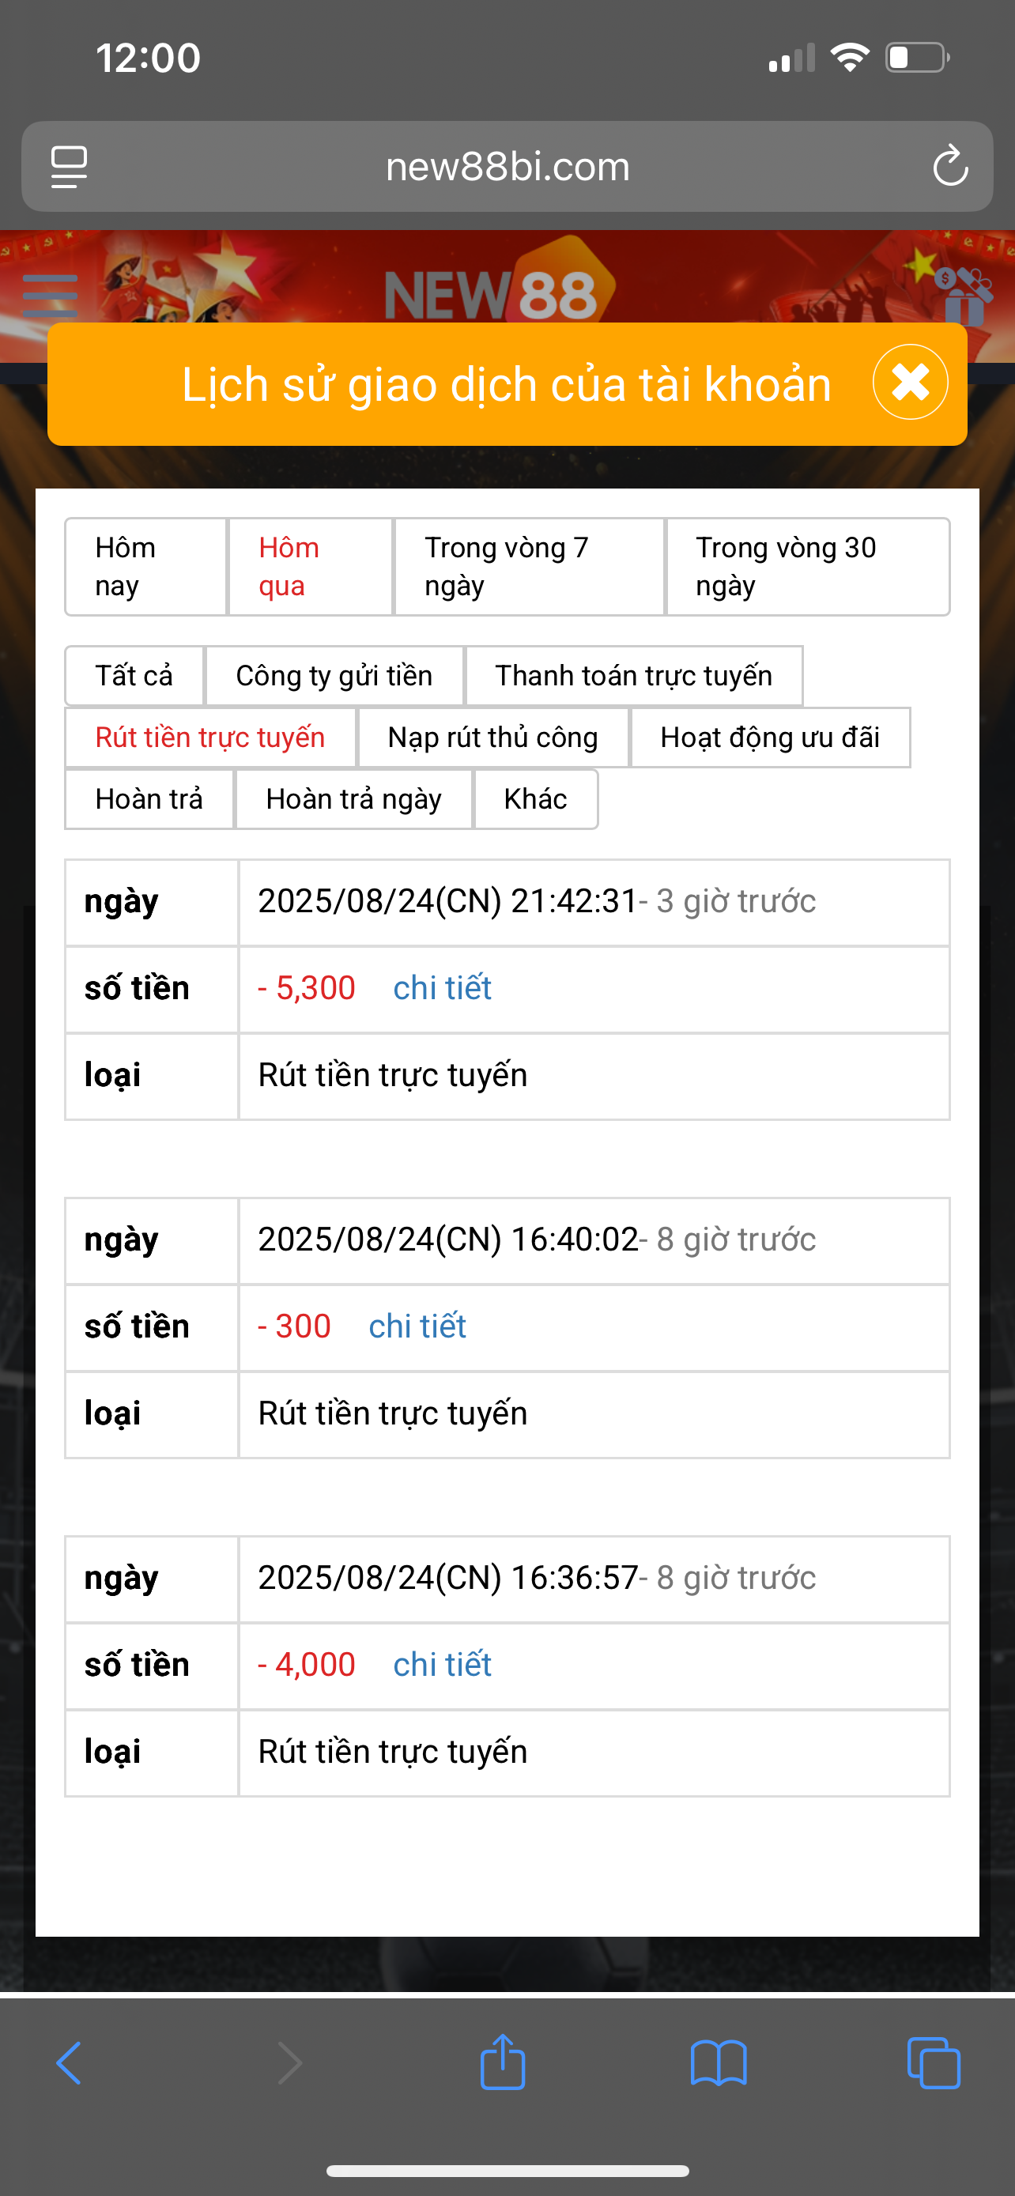Switch to Trong vòng 7 ngày filter

click(528, 566)
